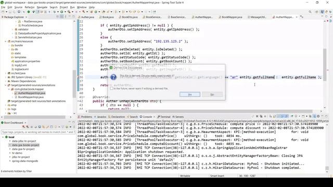Switch to BookDto.java tab

point(128,17)
